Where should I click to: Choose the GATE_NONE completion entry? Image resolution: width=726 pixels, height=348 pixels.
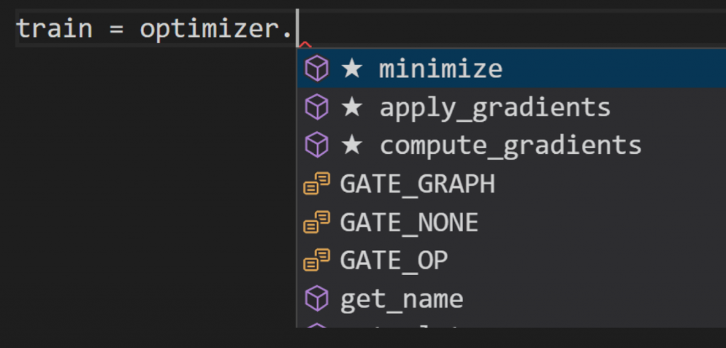[409, 222]
